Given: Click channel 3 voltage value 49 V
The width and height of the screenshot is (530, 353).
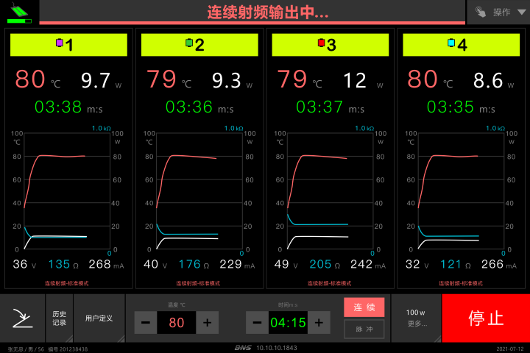Looking at the screenshot, I should tap(286, 264).
